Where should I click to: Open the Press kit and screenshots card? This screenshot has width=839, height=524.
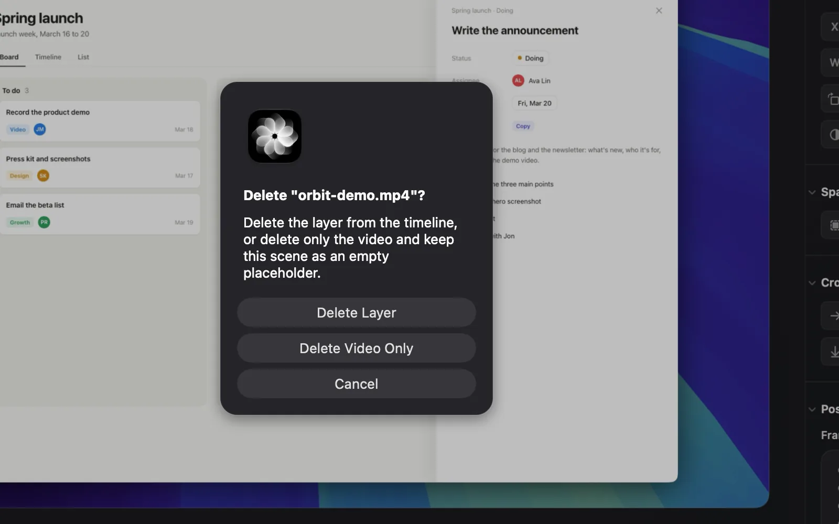point(100,168)
